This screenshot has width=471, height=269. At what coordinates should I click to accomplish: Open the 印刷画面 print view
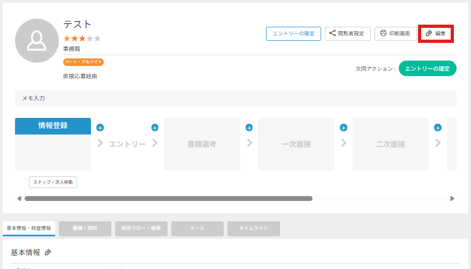tap(396, 34)
